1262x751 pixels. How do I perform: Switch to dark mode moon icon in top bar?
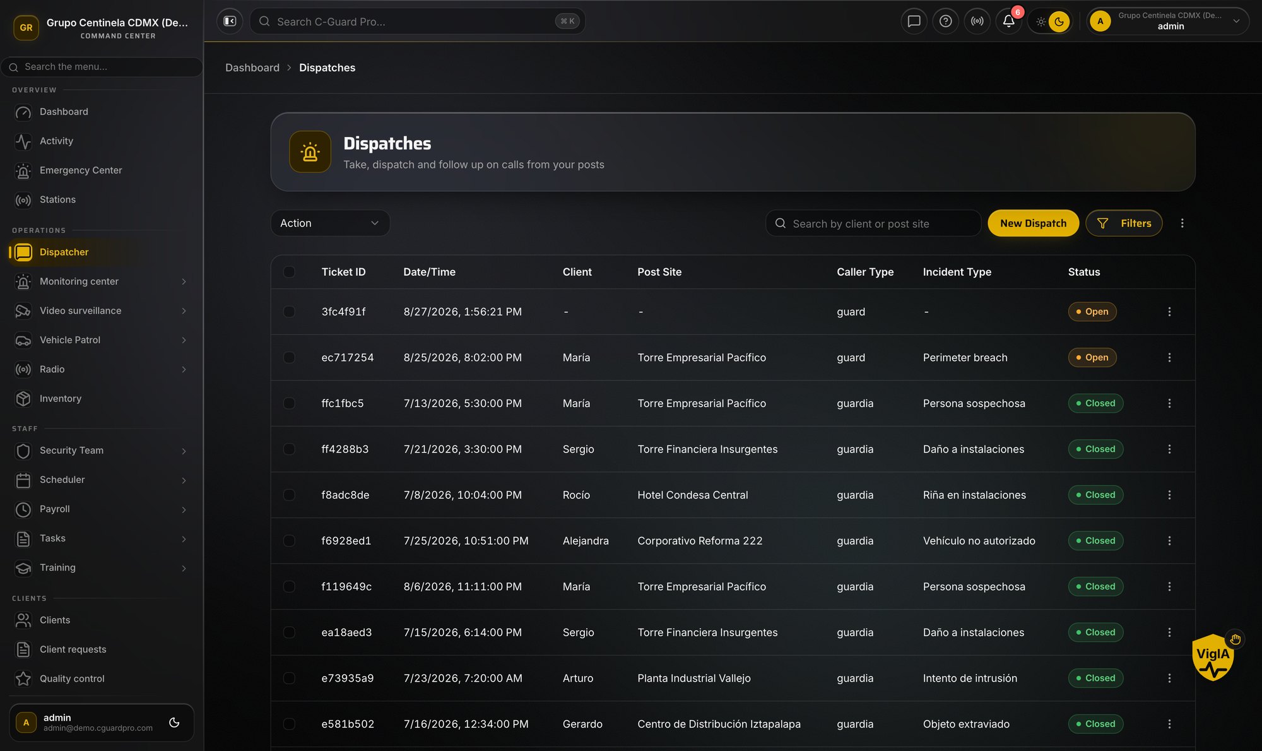(1059, 21)
